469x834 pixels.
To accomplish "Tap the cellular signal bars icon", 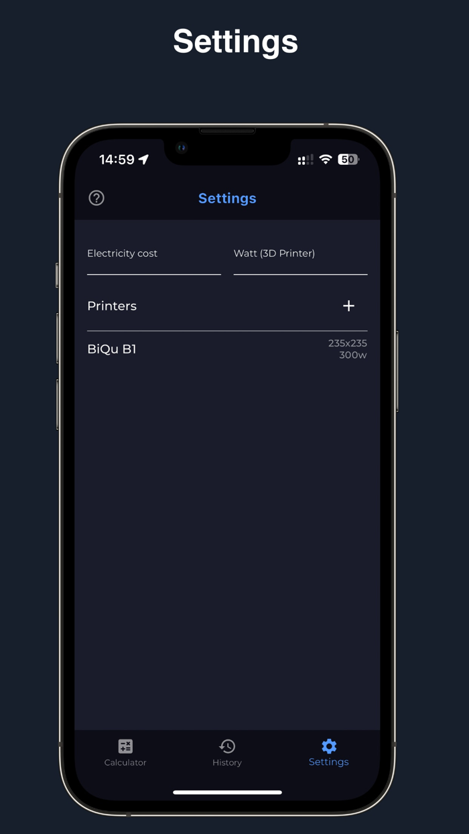I will tap(306, 160).
